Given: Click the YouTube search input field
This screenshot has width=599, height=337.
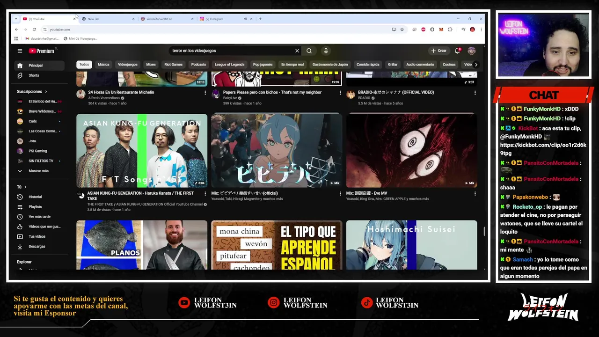Looking at the screenshot, I should [232, 51].
